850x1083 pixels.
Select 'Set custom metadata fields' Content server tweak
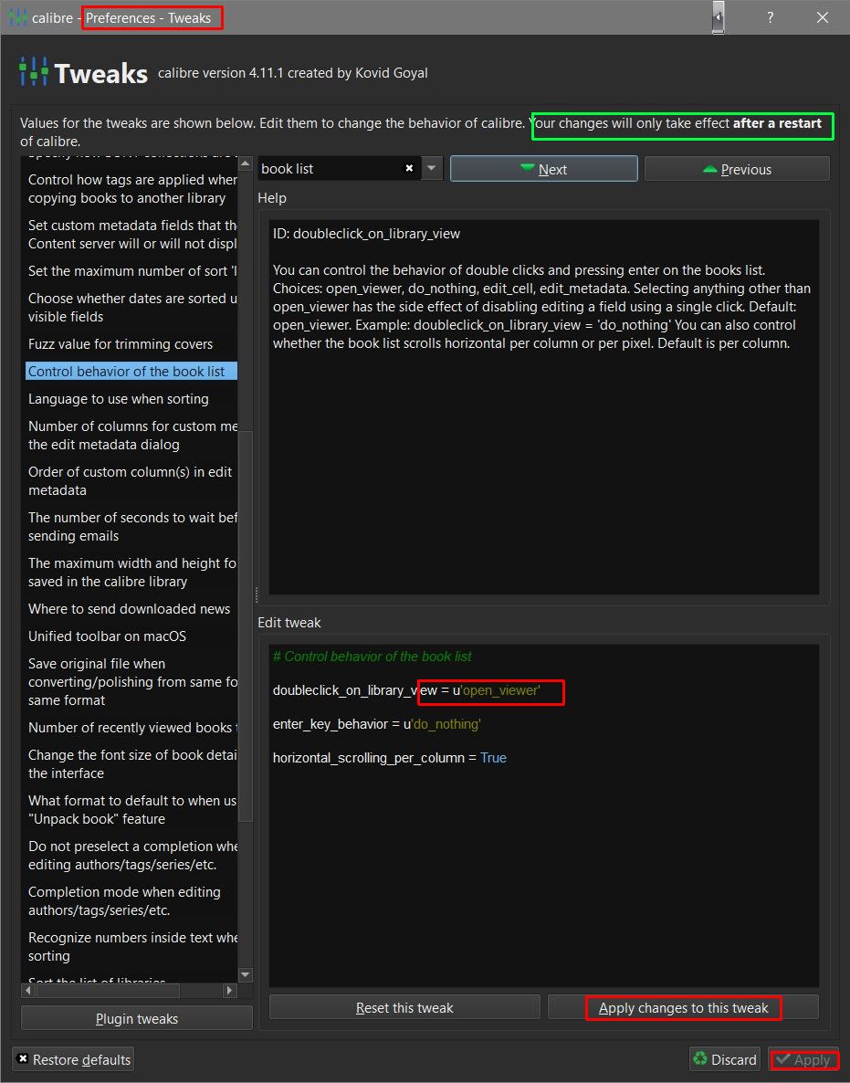131,234
